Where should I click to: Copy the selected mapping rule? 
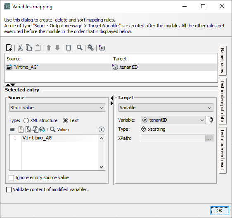[x=29, y=48]
